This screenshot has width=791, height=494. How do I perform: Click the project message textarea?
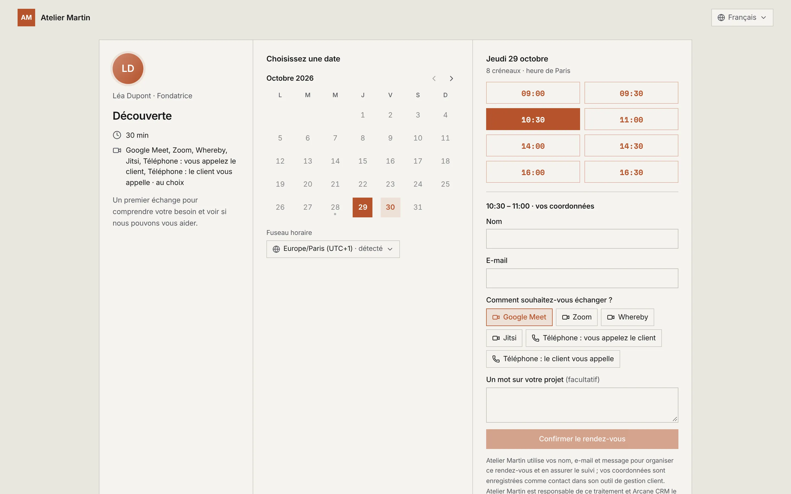[x=582, y=405]
